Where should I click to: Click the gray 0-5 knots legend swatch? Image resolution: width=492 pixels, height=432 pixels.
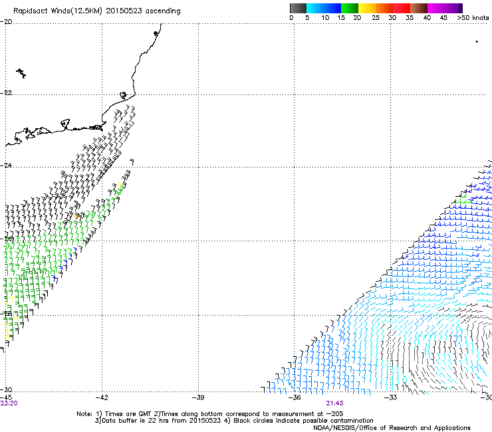click(x=298, y=8)
